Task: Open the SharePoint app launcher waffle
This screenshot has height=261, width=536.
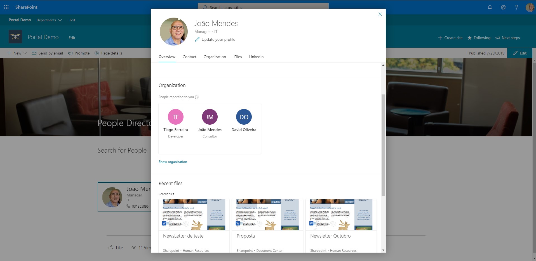Action: pyautogui.click(x=6, y=7)
